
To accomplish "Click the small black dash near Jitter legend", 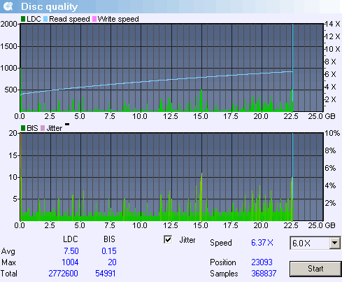I will click(x=67, y=125).
